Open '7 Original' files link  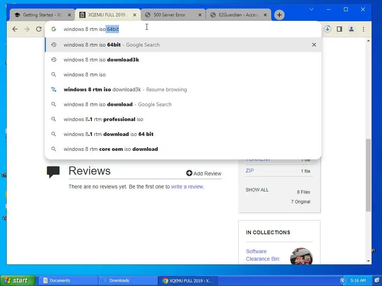click(x=300, y=201)
